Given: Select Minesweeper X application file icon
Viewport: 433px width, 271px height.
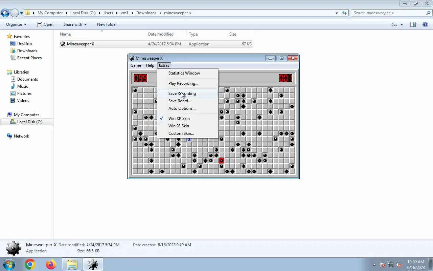Looking at the screenshot, I should [63, 44].
